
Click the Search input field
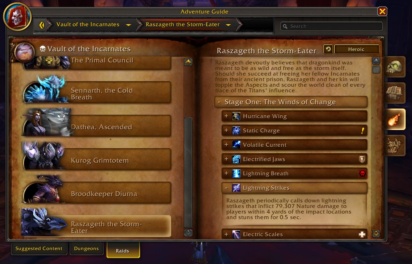coord(332,26)
